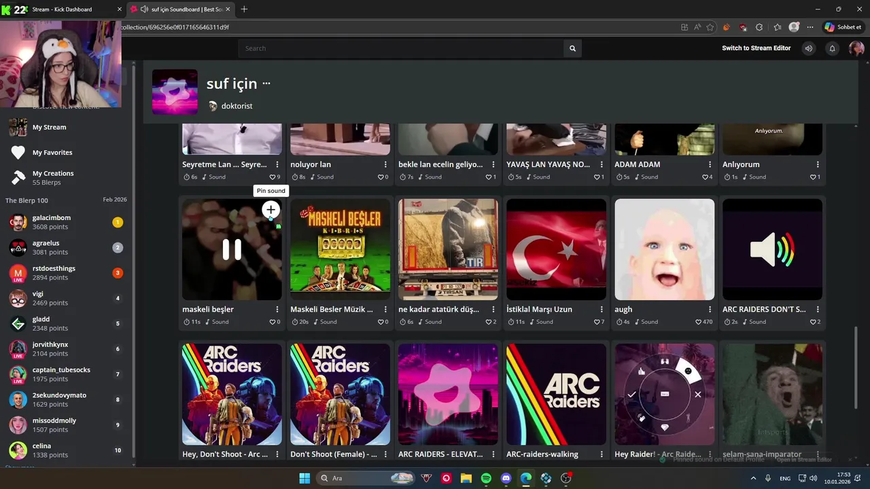This screenshot has width=870, height=489.
Task: Play the İstiklal Marşı Uzun flag thumbnail
Action: coord(556,249)
